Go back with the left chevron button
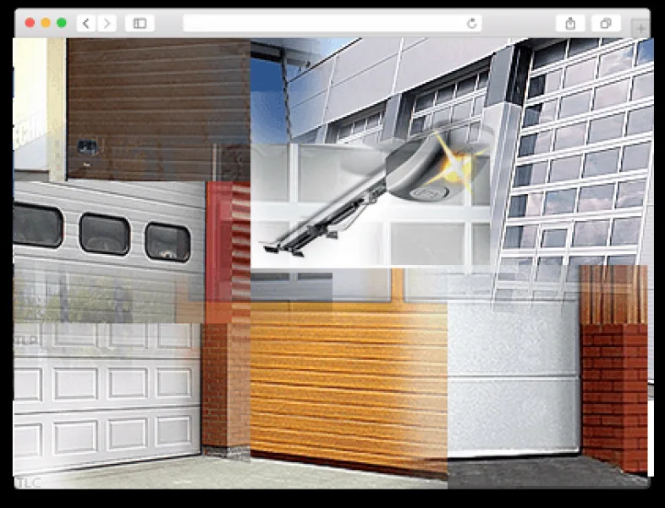 click(x=86, y=24)
